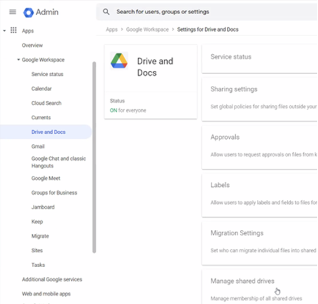Click 'Settings for Drive and Docs' breadcrumb text
Viewport: 318px width, 304px height.
[207, 29]
